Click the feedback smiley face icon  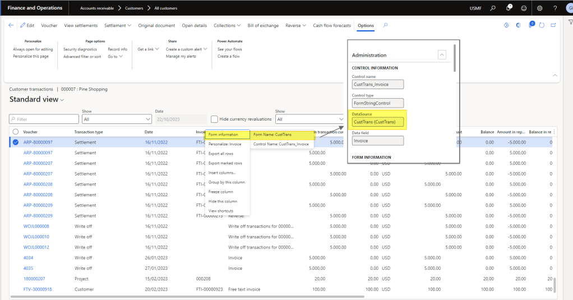click(x=524, y=8)
